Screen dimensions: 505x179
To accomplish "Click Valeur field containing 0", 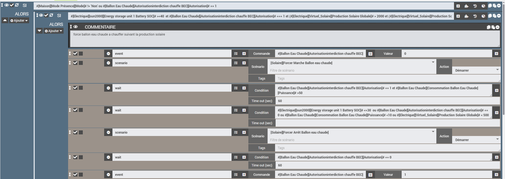I will pyautogui.click(x=447, y=53).
